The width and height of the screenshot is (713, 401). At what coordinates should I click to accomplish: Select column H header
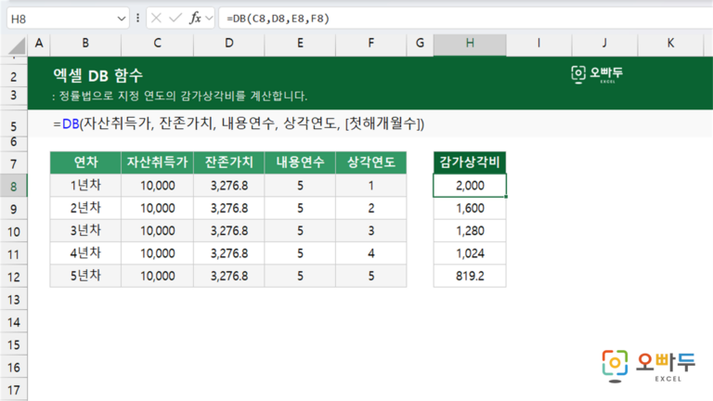click(470, 44)
